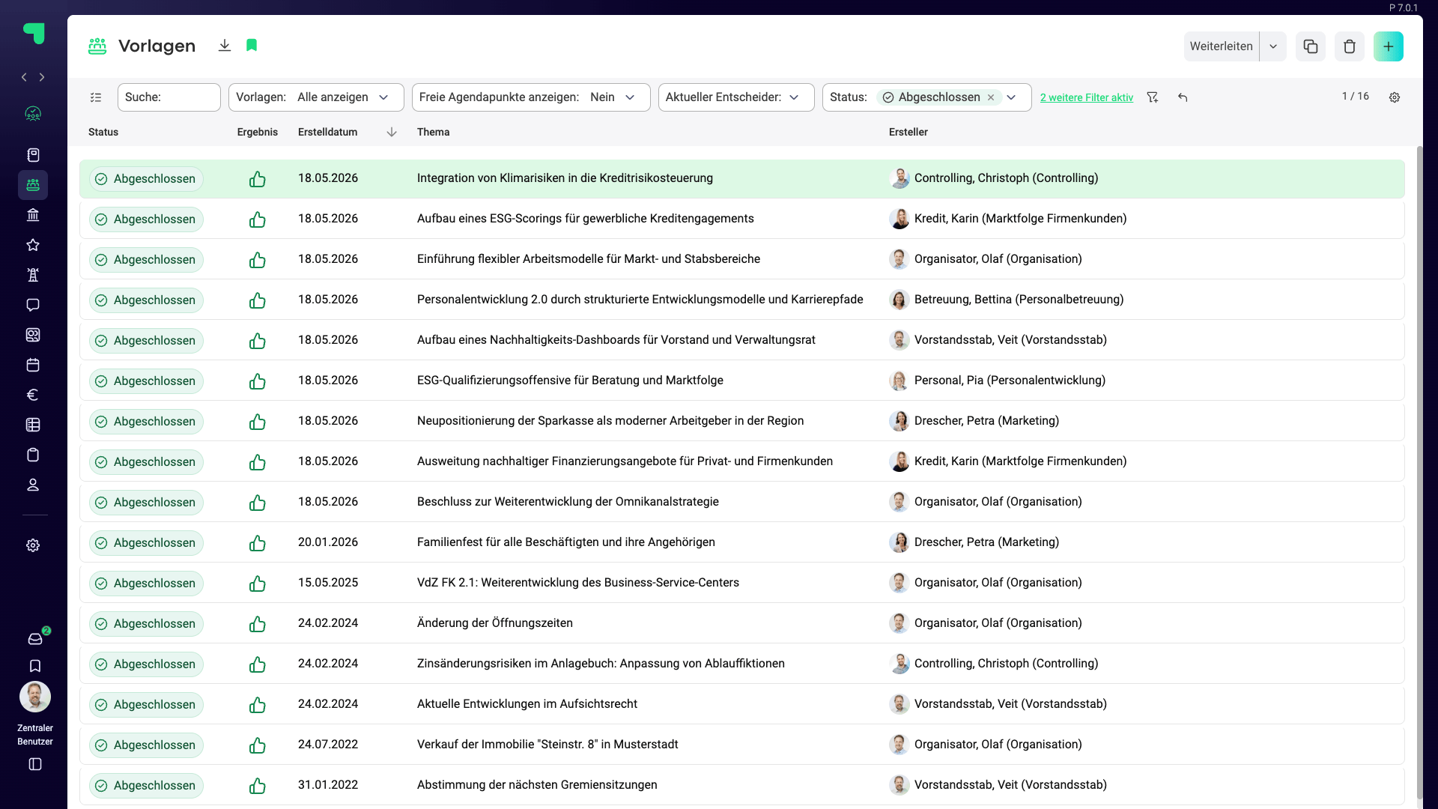Toggle the green bookmark icon in header
The image size is (1438, 809).
click(252, 46)
